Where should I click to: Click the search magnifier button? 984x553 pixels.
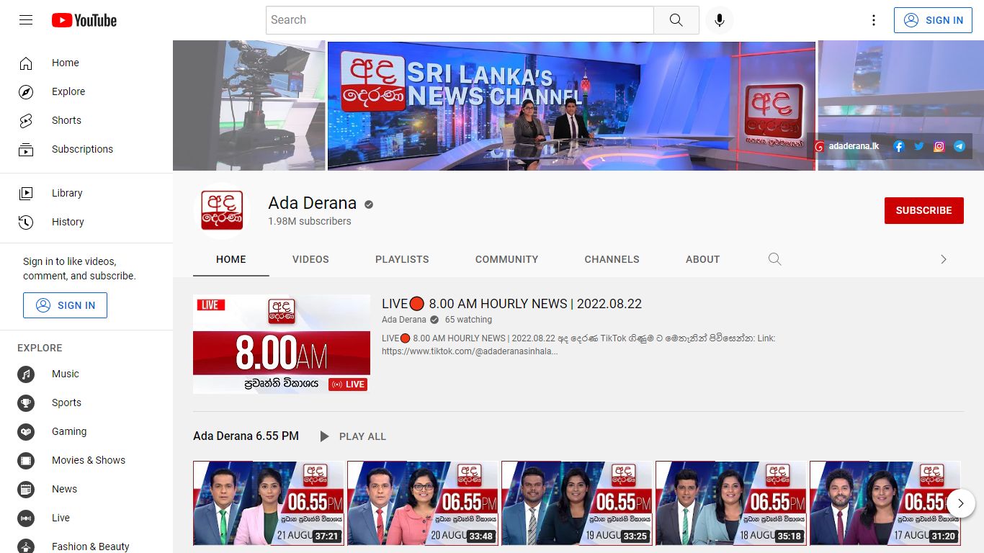[676, 20]
